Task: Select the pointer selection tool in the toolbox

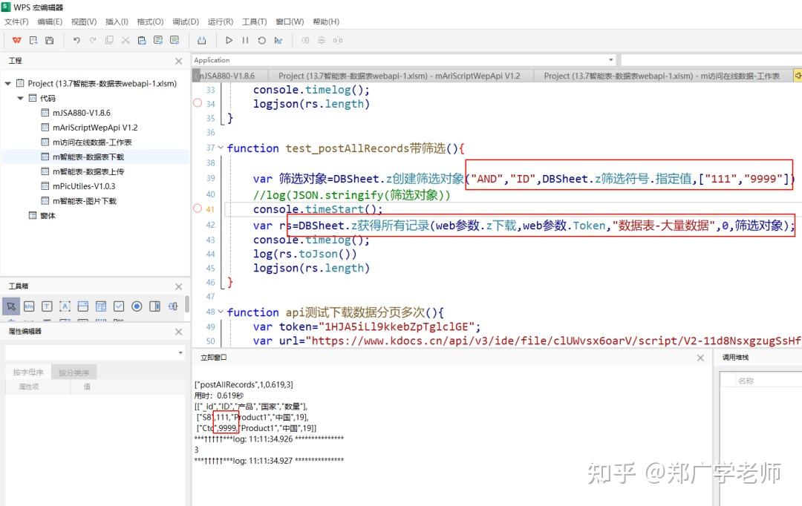Action: (x=10, y=306)
